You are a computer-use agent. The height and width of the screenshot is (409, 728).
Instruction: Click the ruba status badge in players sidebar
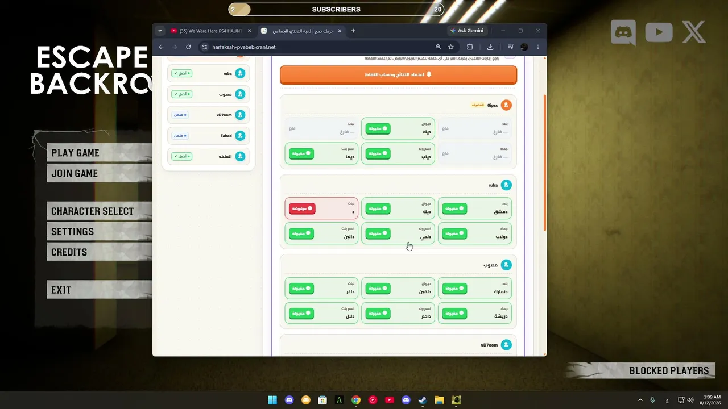pos(182,73)
